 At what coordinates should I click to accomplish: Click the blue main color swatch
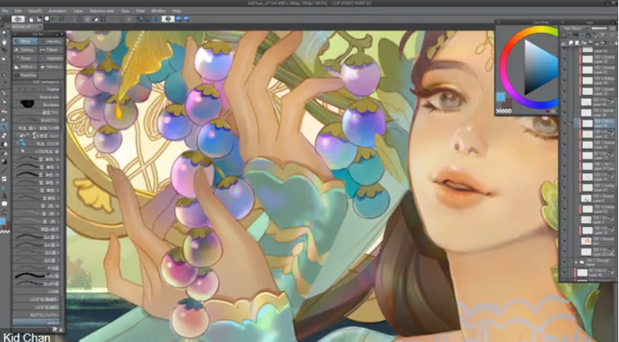click(x=500, y=97)
